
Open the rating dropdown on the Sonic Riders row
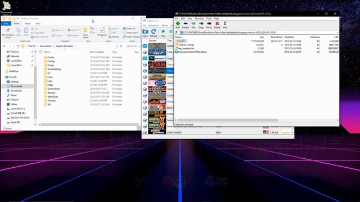(x=292, y=132)
